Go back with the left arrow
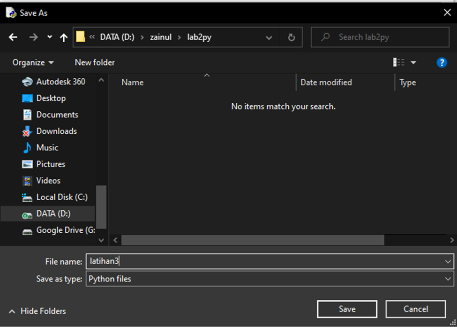 [x=13, y=37]
